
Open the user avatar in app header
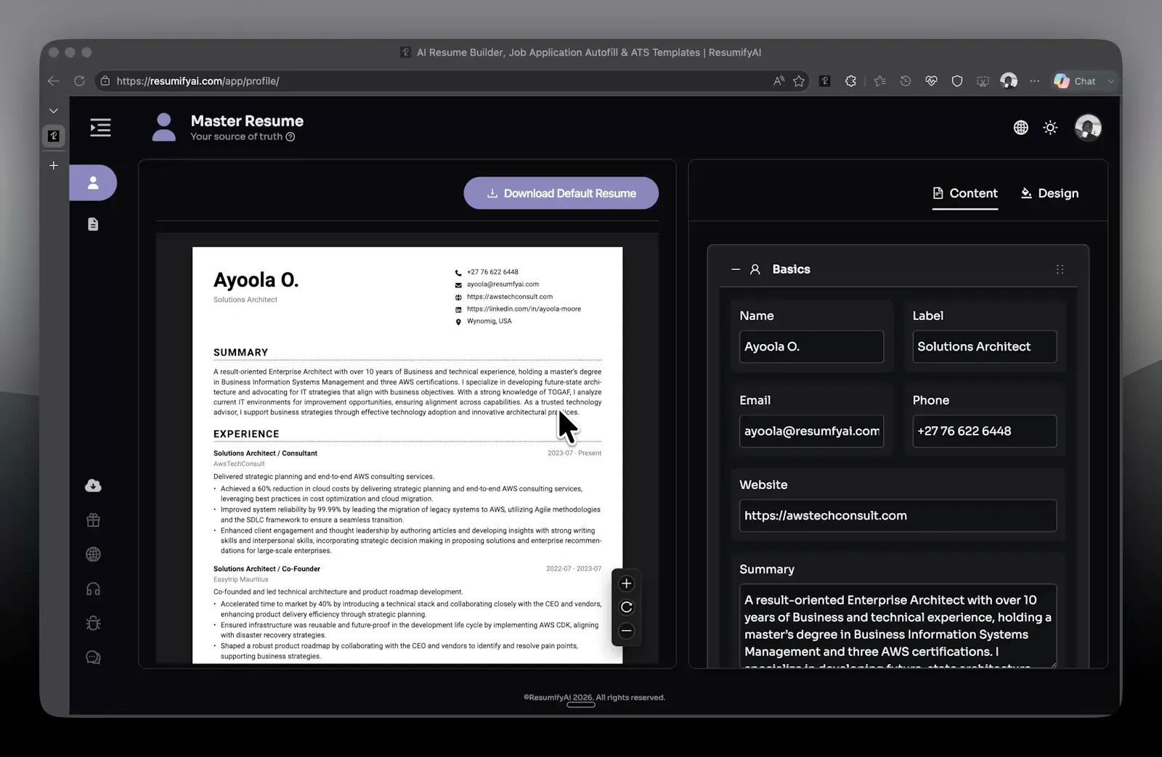click(1088, 128)
